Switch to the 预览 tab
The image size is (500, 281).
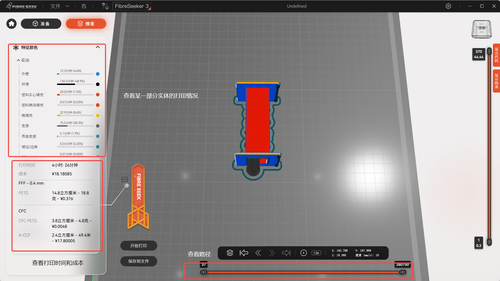tap(86, 24)
